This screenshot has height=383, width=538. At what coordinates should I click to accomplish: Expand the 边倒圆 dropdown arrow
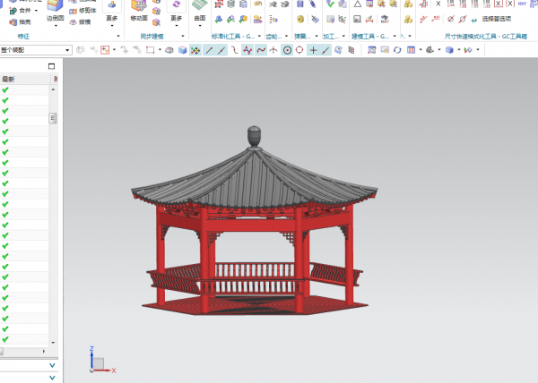coord(56,26)
